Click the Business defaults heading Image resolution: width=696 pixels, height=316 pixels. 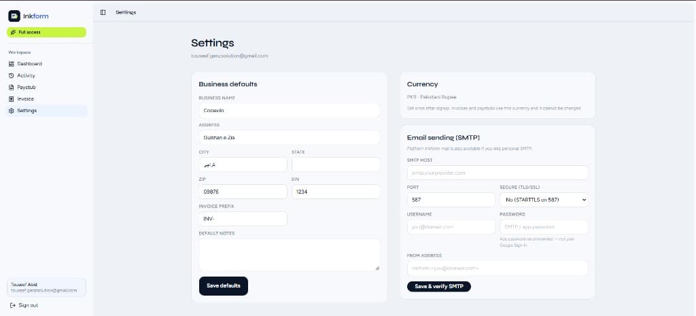point(228,84)
